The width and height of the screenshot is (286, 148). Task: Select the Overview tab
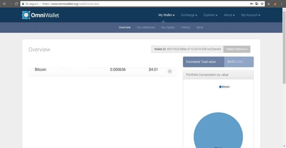(x=125, y=27)
